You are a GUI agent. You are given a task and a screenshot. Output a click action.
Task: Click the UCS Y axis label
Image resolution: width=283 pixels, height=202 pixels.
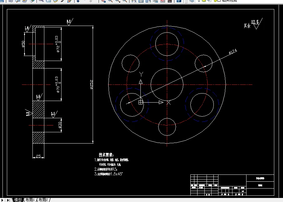pos(141,74)
